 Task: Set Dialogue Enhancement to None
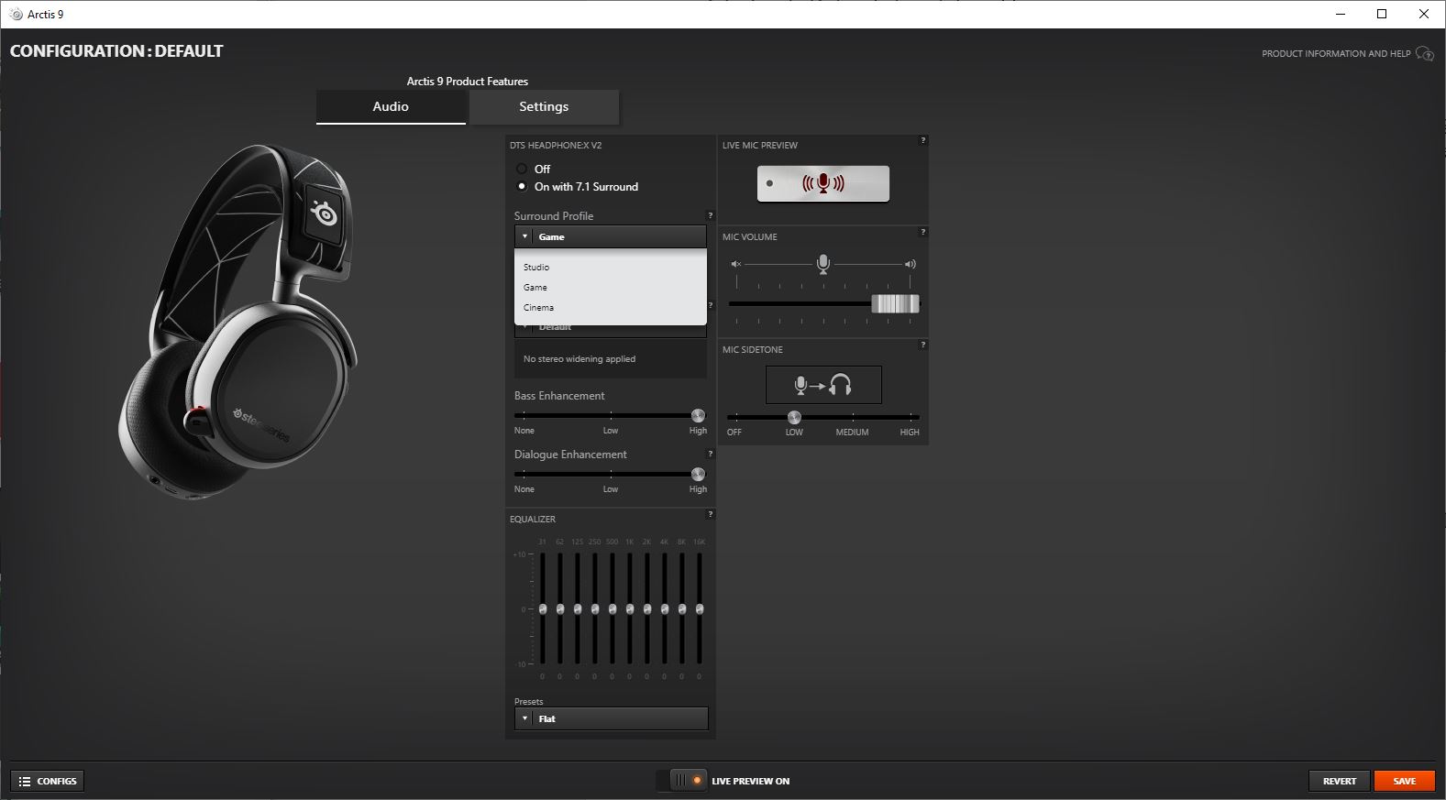[x=524, y=474]
